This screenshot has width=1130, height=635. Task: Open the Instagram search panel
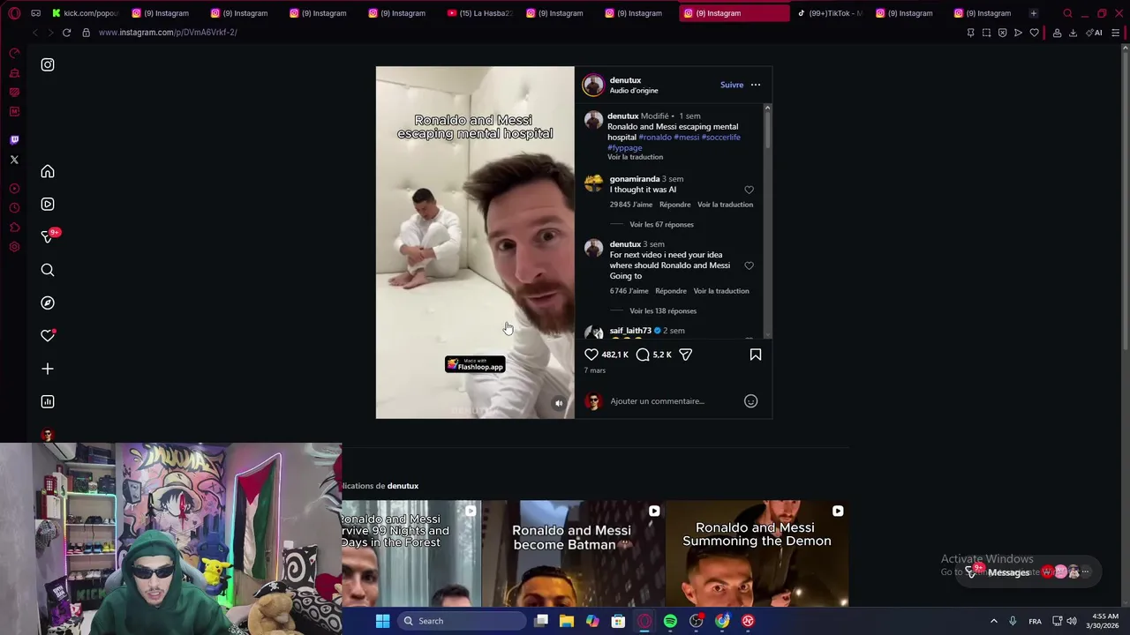[x=48, y=270]
